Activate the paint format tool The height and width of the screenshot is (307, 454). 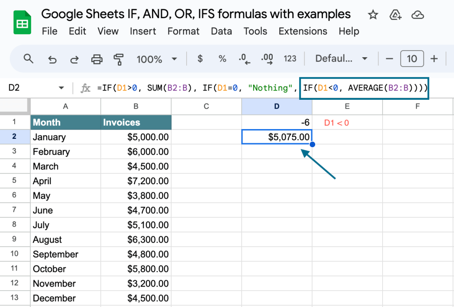pos(118,59)
